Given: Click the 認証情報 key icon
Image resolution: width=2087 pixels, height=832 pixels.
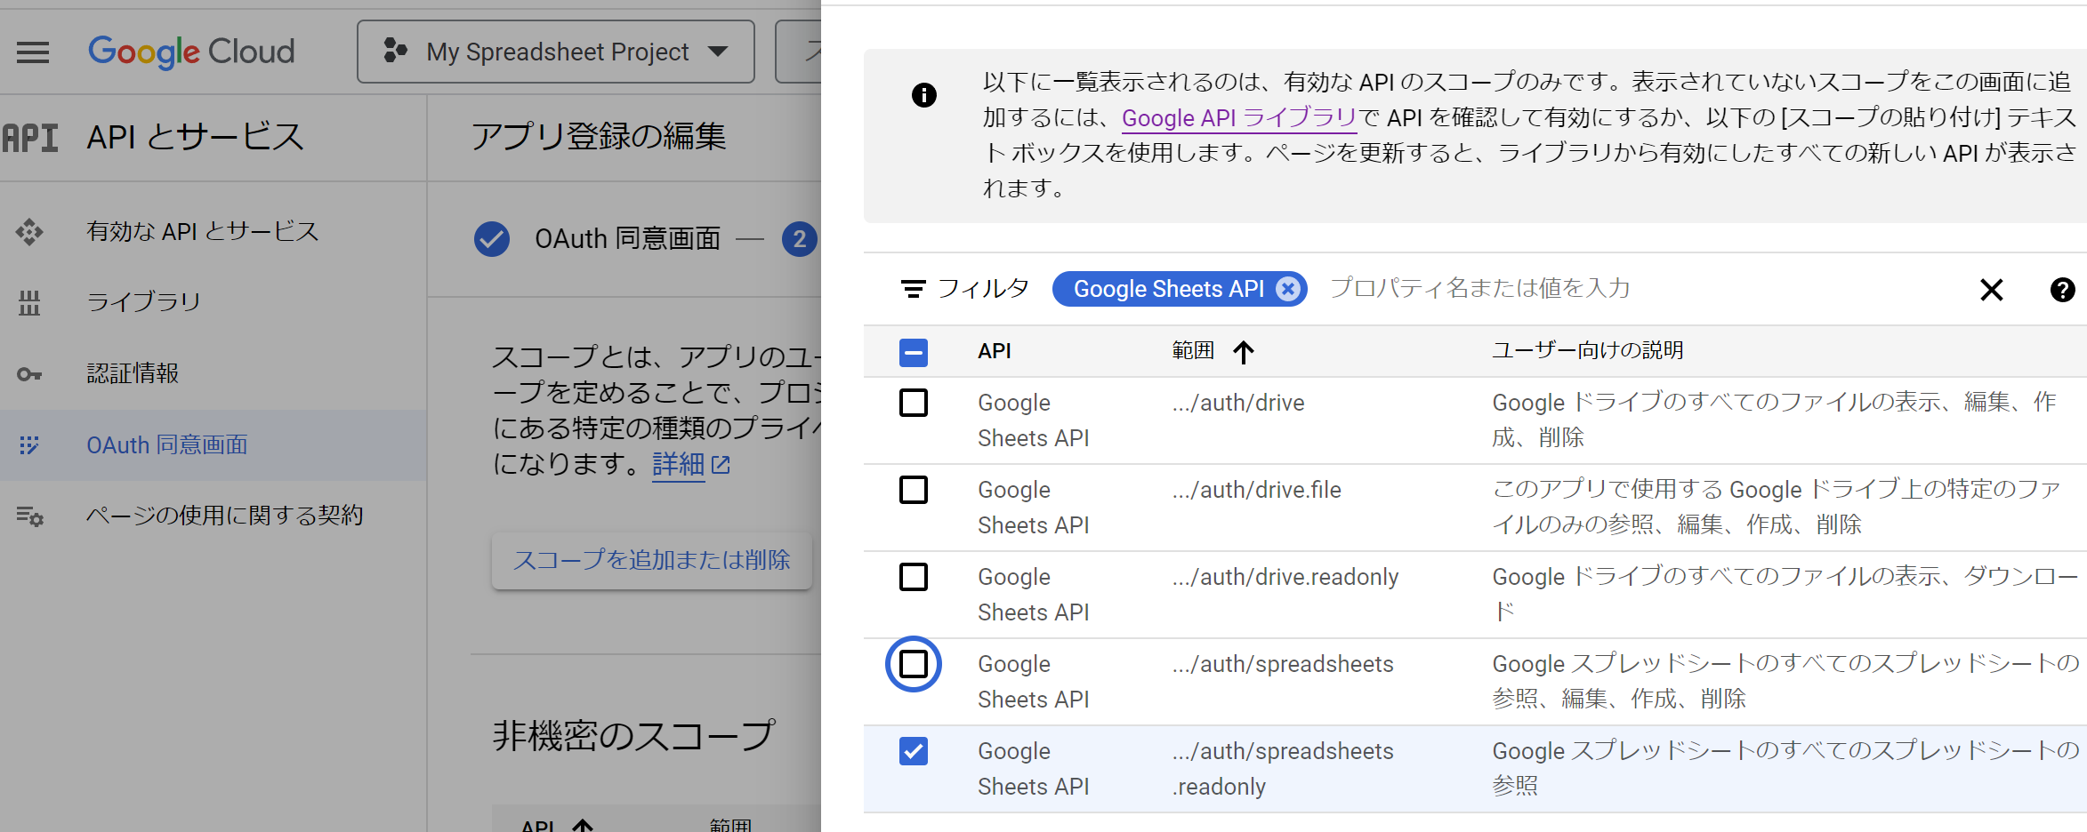Looking at the screenshot, I should (x=30, y=374).
